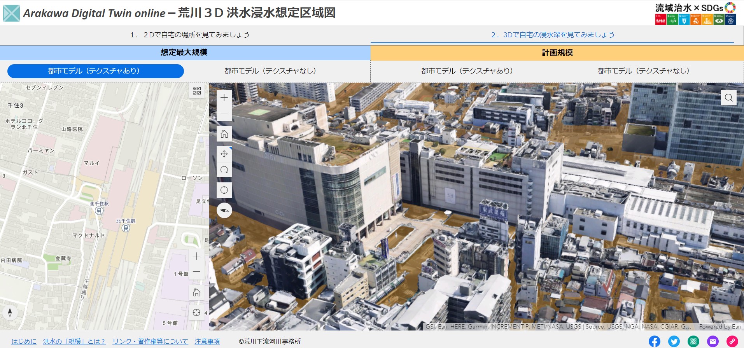This screenshot has height=348, width=744.
Task: Select untextured city model under 想定最大規模
Action: [x=270, y=71]
